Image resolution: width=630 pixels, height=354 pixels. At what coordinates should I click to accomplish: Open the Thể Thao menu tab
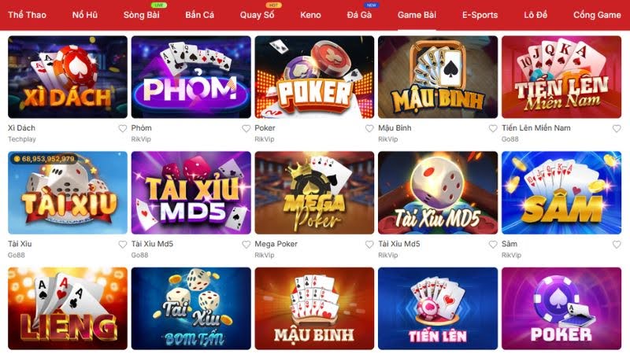tap(27, 15)
